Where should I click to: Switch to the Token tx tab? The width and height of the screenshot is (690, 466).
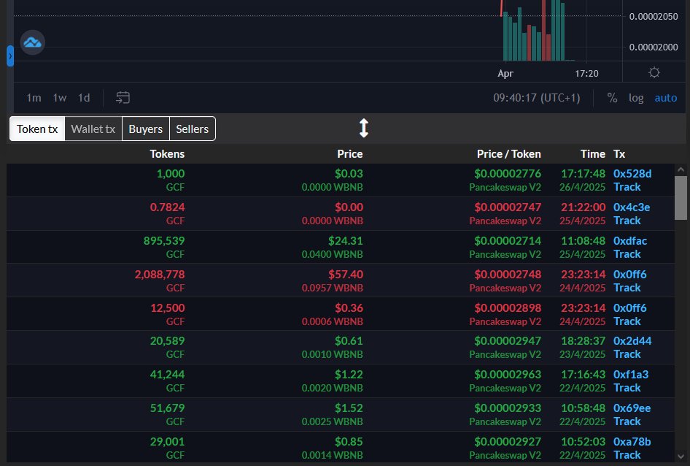(x=37, y=129)
